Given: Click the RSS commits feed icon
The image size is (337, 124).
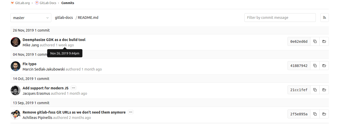Looking at the screenshot, I should coord(324,18).
